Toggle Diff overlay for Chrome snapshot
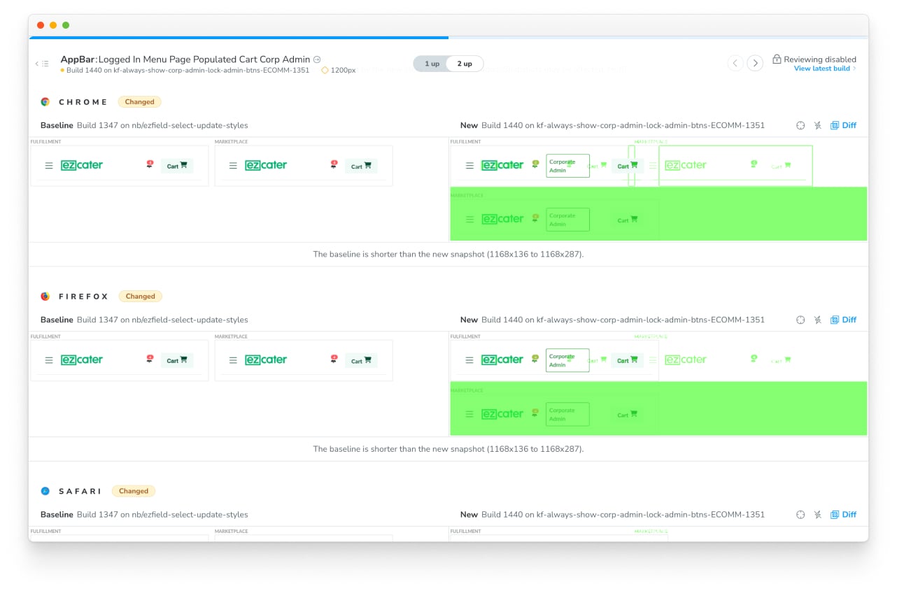 click(x=843, y=125)
